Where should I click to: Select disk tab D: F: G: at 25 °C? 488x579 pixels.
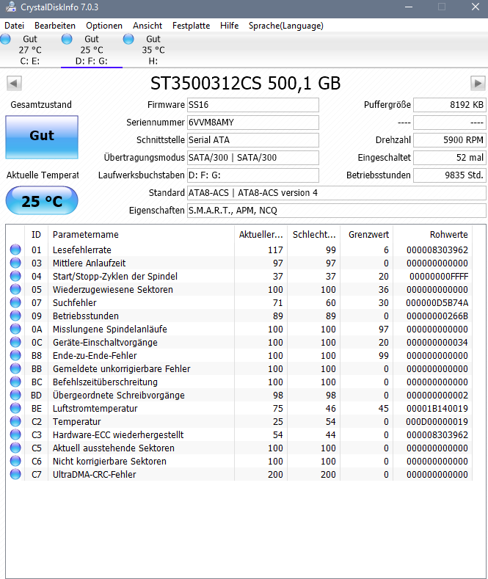pyautogui.click(x=92, y=50)
